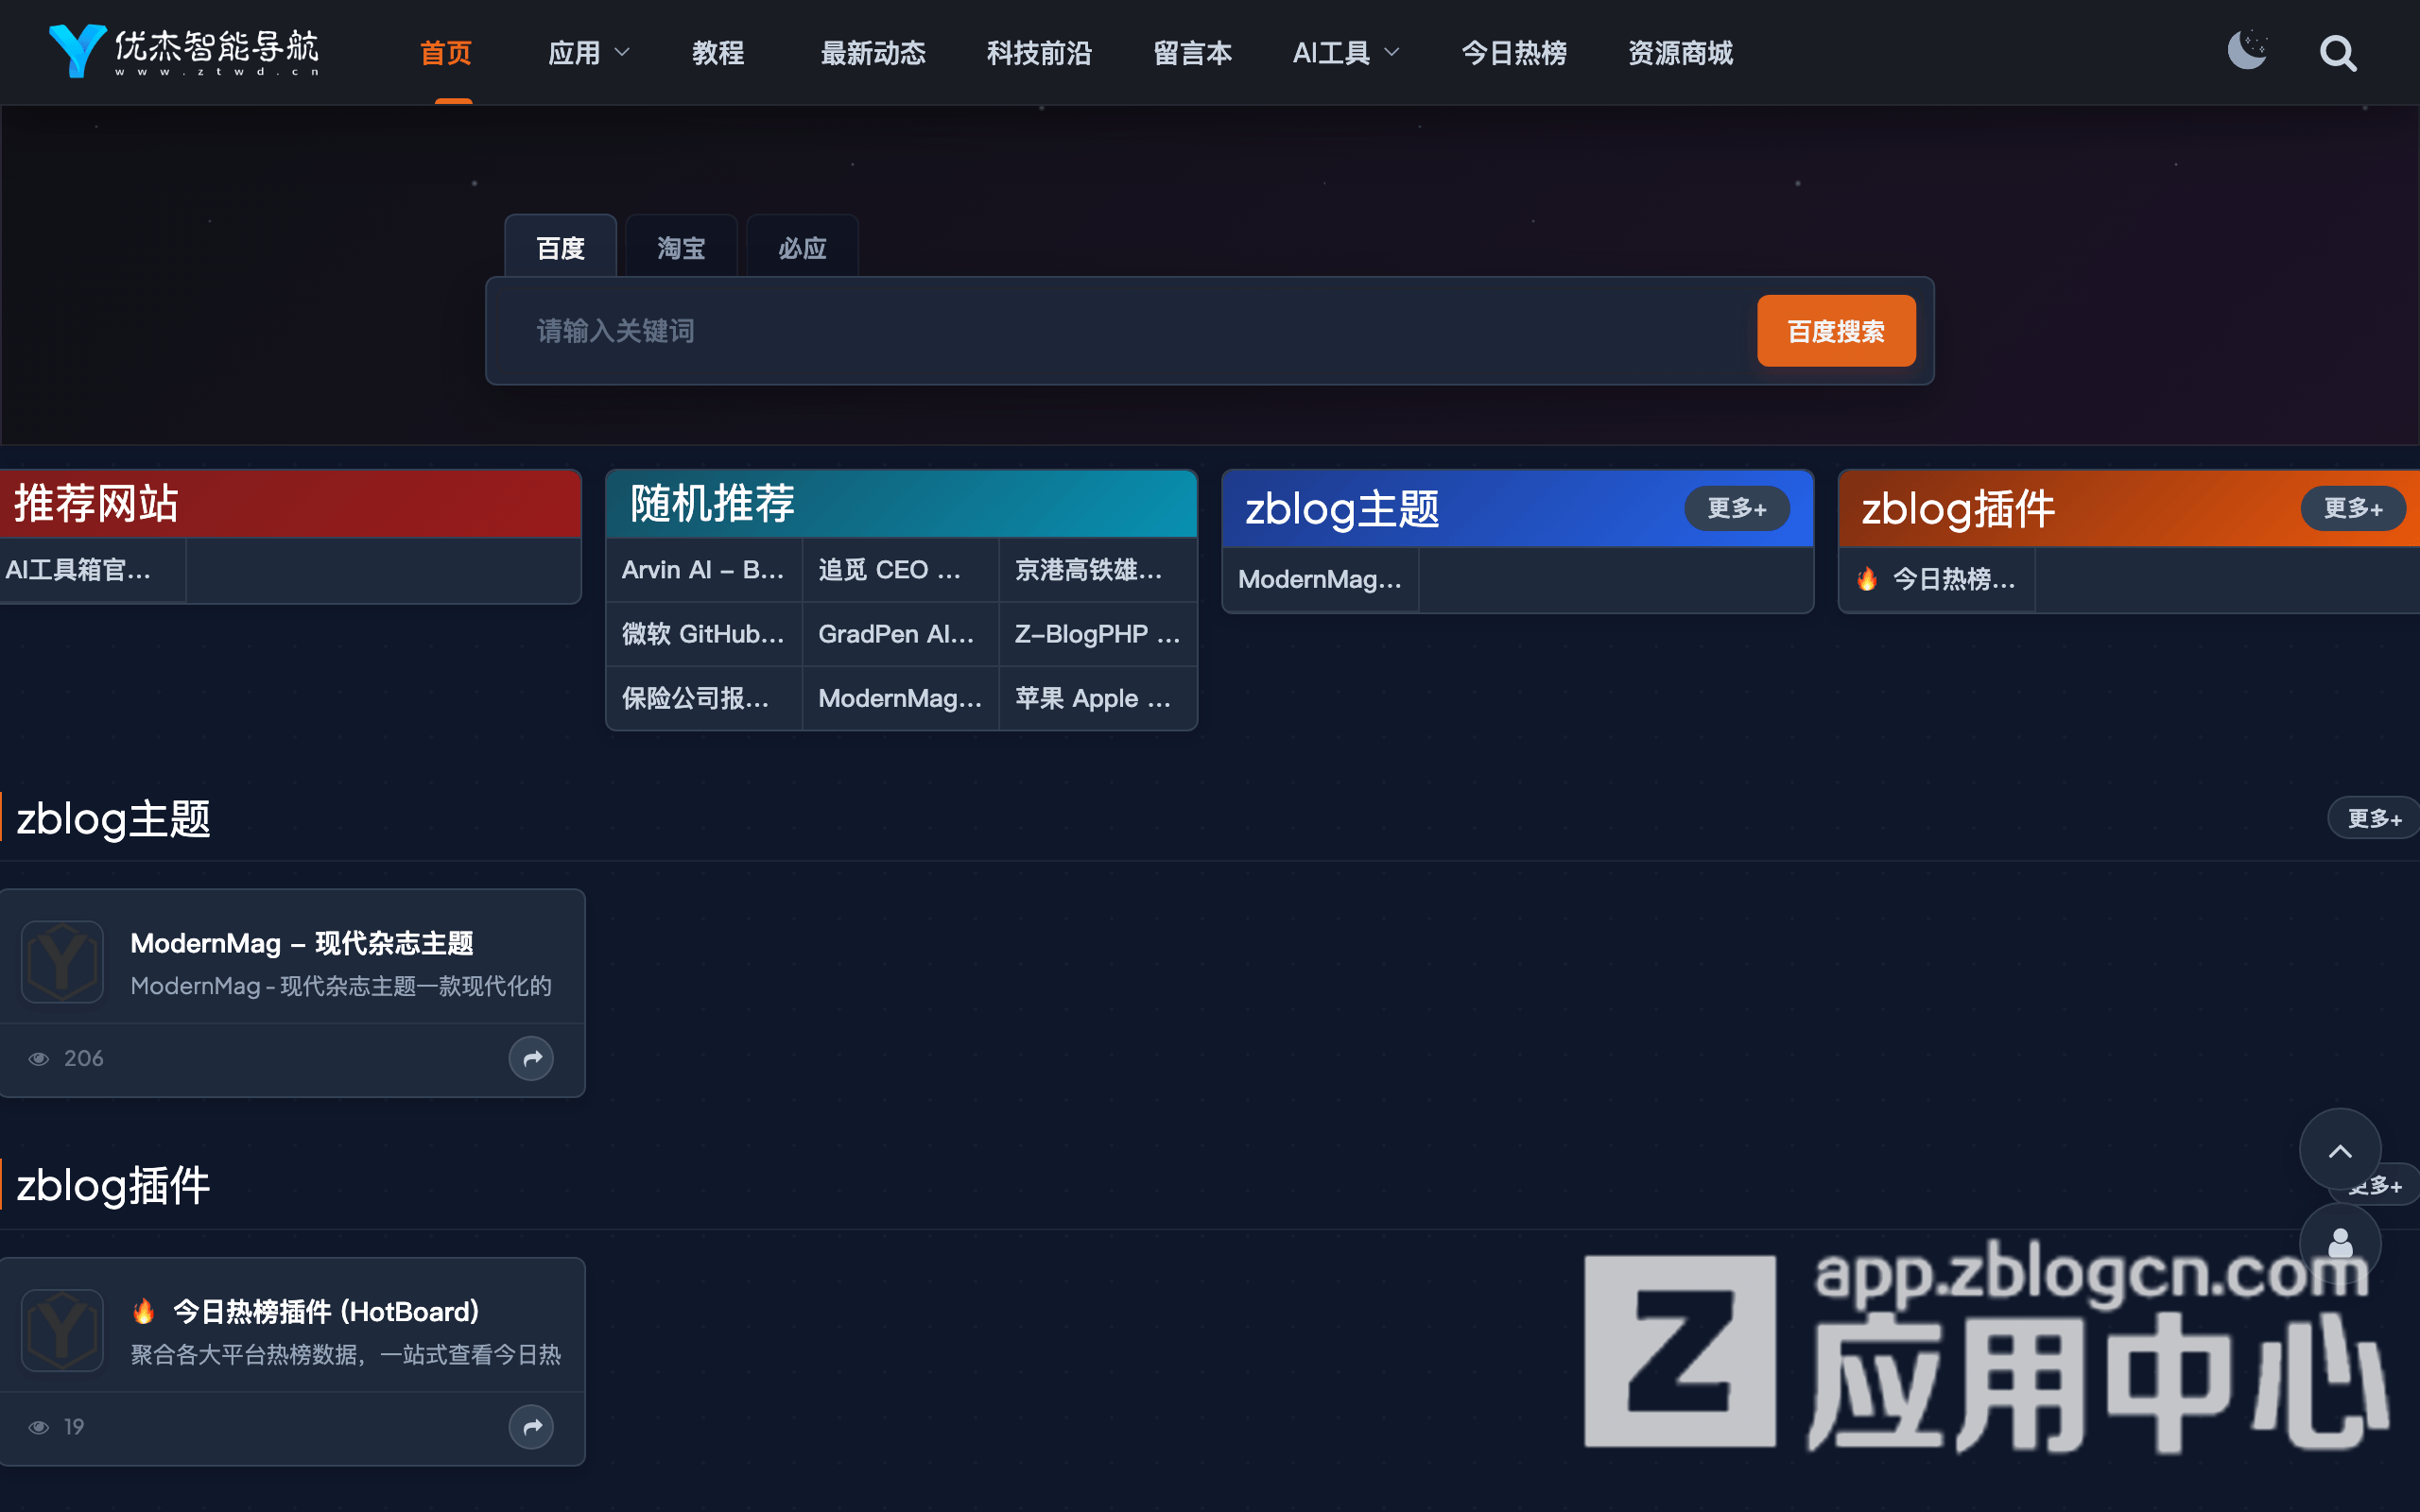
Task: Click 更多+ in zblog插件 orange panel
Action: (x=2353, y=509)
